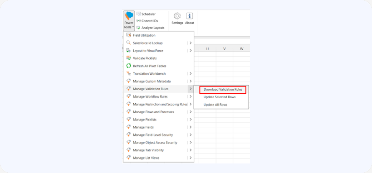
Task: Click the About label
Action: pos(189,23)
